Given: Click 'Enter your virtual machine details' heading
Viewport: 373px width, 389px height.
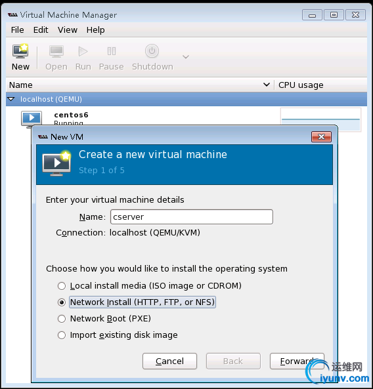Looking at the screenshot, I should (115, 200).
